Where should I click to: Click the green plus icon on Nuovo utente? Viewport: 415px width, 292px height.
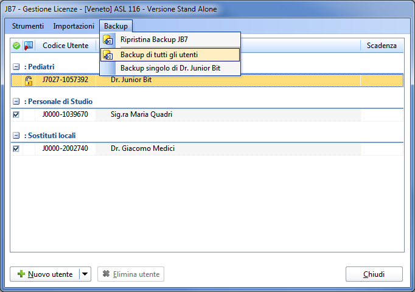tap(21, 274)
